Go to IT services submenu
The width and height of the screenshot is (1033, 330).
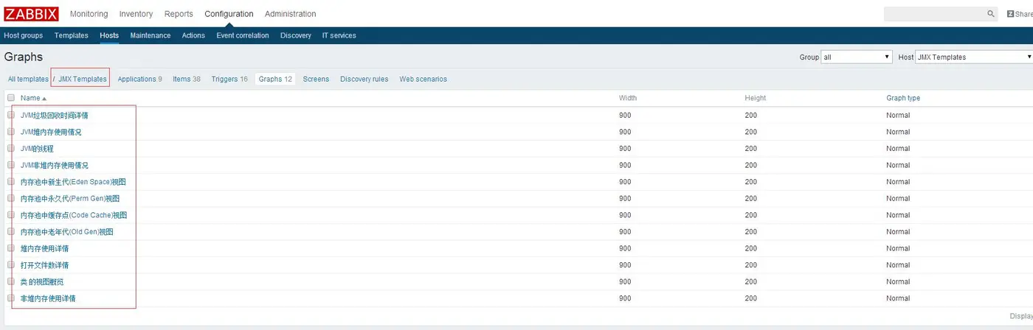pos(339,35)
